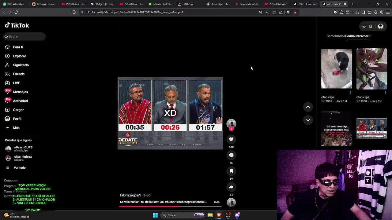Screen dimensions: 392x220
Task: Open Windows Start menu
Action: (x=155, y=215)
